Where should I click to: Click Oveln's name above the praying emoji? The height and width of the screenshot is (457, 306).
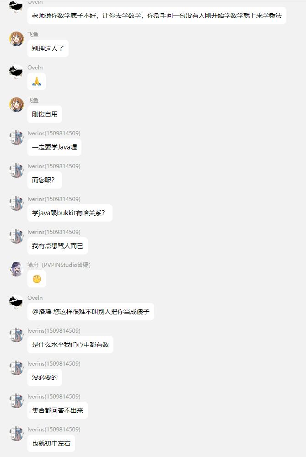pos(35,68)
